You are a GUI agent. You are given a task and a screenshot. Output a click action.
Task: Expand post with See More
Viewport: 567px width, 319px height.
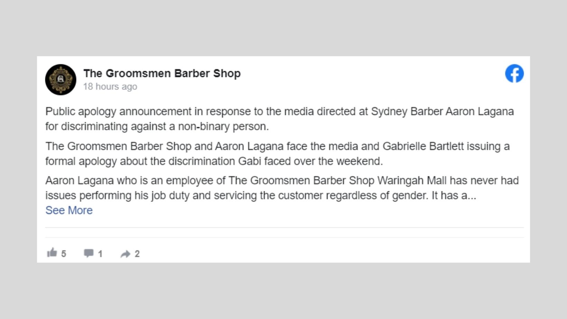tap(69, 210)
